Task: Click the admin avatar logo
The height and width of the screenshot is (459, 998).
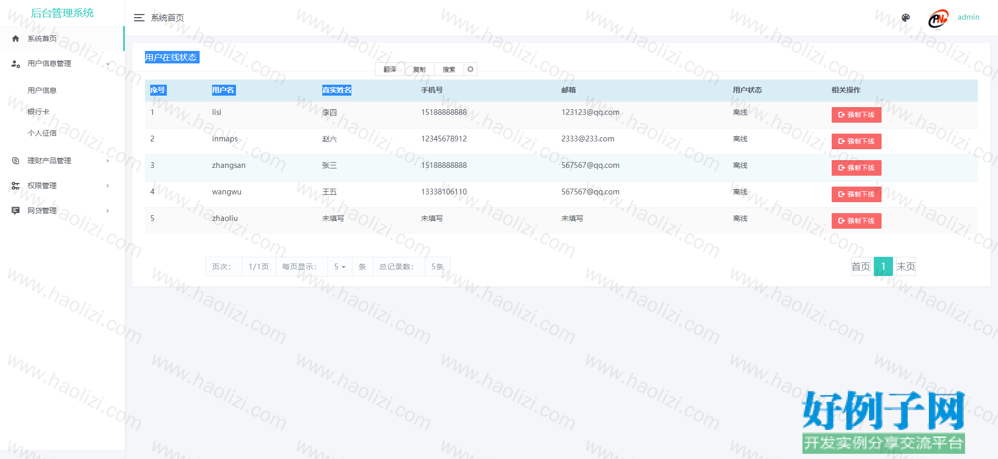Action: [x=938, y=19]
